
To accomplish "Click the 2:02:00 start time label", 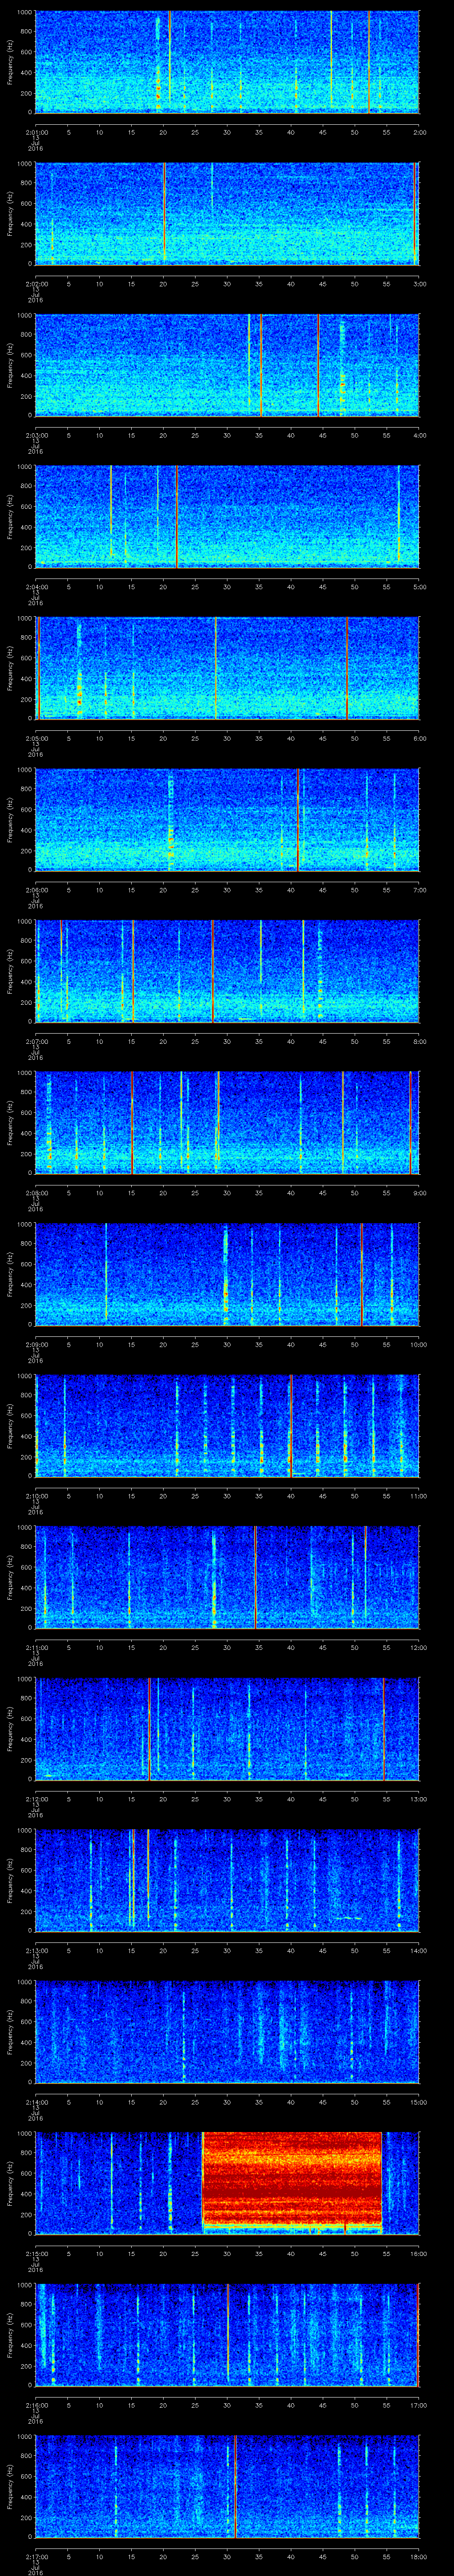I will [x=36, y=284].
